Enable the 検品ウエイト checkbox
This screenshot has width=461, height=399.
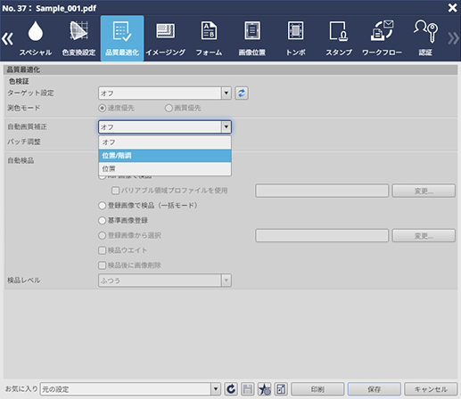[102, 250]
